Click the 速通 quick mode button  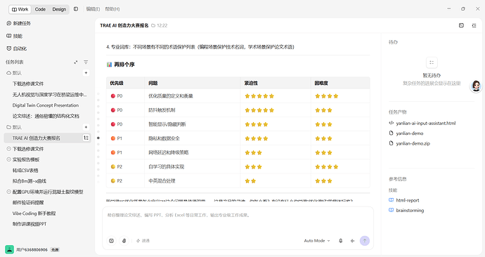pos(143,241)
